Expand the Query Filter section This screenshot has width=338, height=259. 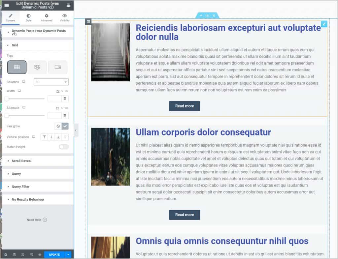(x=20, y=187)
